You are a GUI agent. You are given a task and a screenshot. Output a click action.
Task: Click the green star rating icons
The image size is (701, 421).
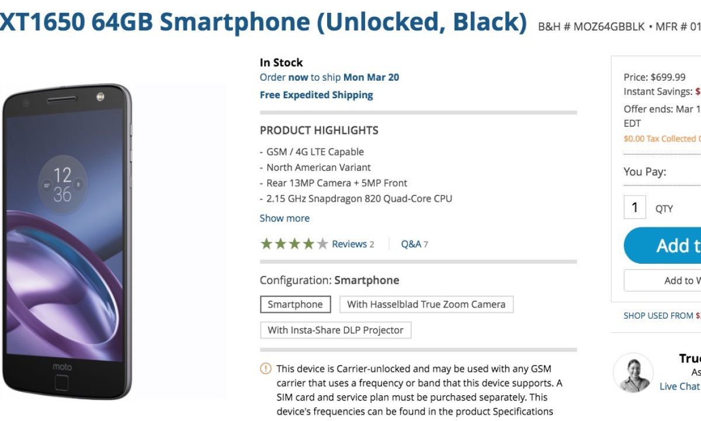294,244
